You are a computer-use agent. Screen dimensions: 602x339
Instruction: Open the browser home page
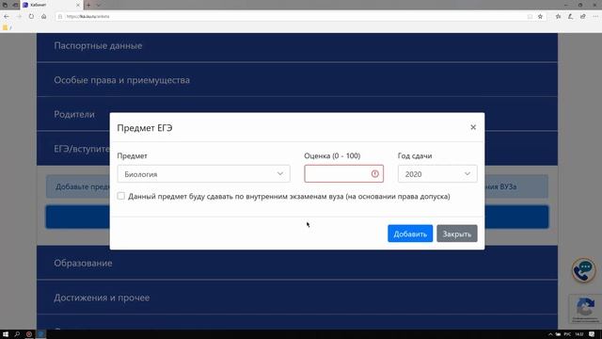[44, 17]
